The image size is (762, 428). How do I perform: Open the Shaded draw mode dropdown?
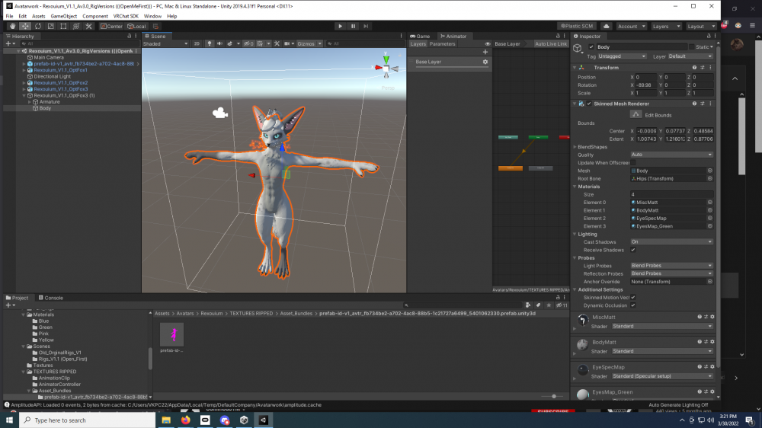[165, 43]
